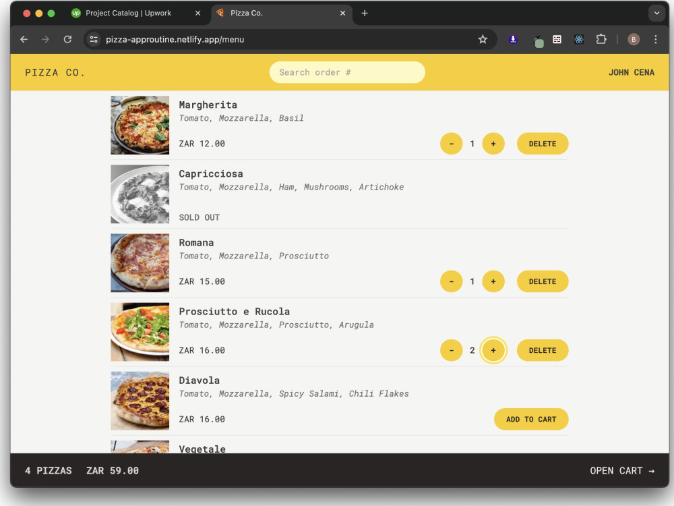
Task: Open a new browser tab
Action: (365, 13)
